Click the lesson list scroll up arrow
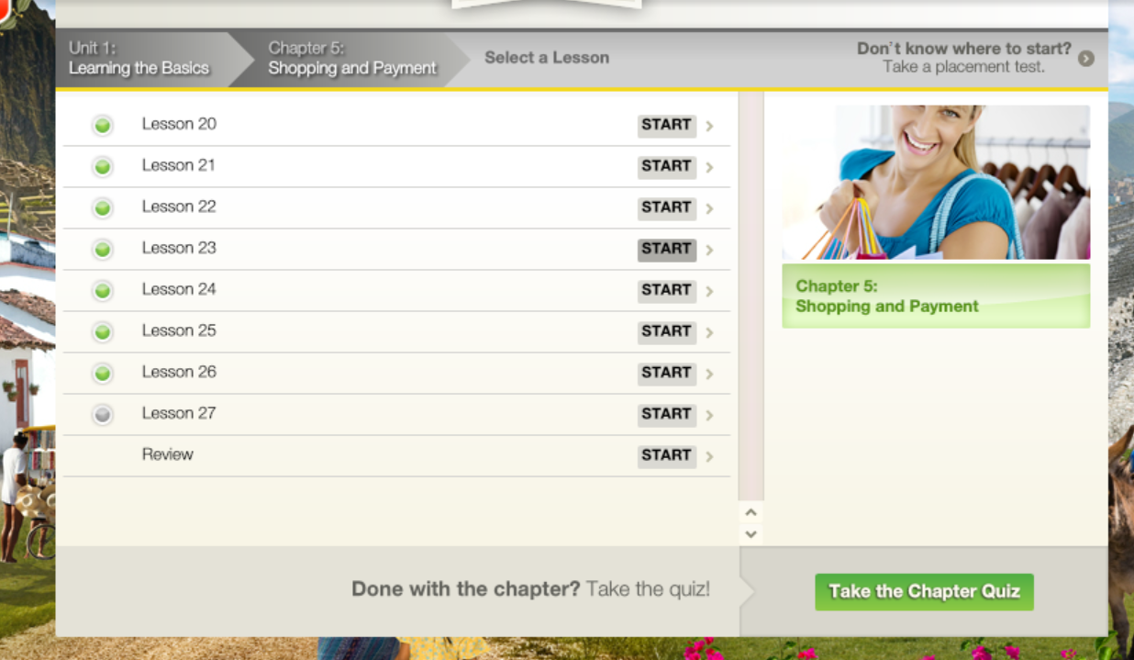The width and height of the screenshot is (1134, 660). click(x=750, y=513)
